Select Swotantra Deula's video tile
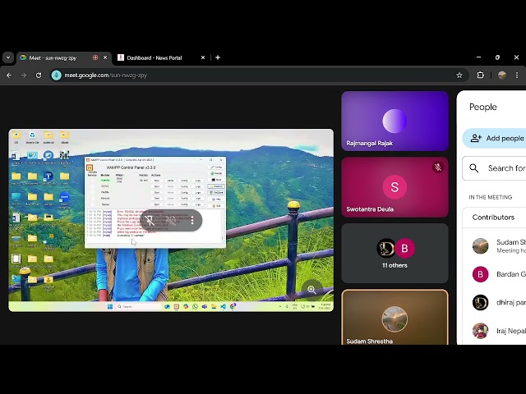This screenshot has width=526, height=394. [394, 187]
